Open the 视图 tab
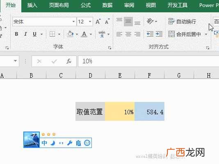 (151, 5)
